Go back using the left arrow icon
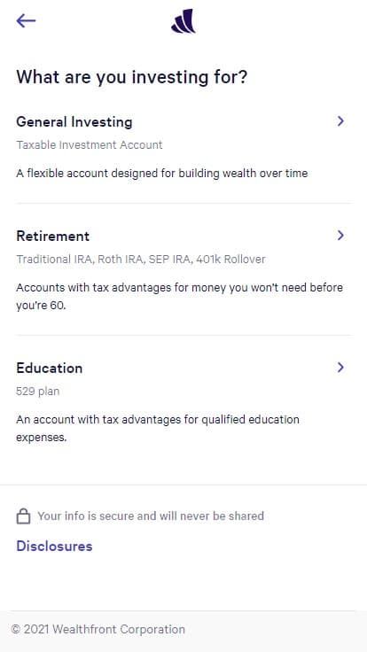This screenshot has height=652, width=367. tap(26, 20)
